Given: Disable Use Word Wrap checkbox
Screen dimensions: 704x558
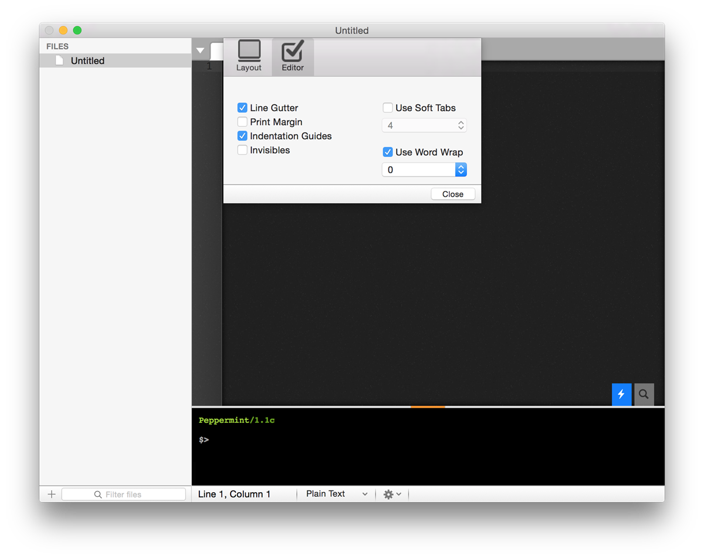Looking at the screenshot, I should click(387, 152).
